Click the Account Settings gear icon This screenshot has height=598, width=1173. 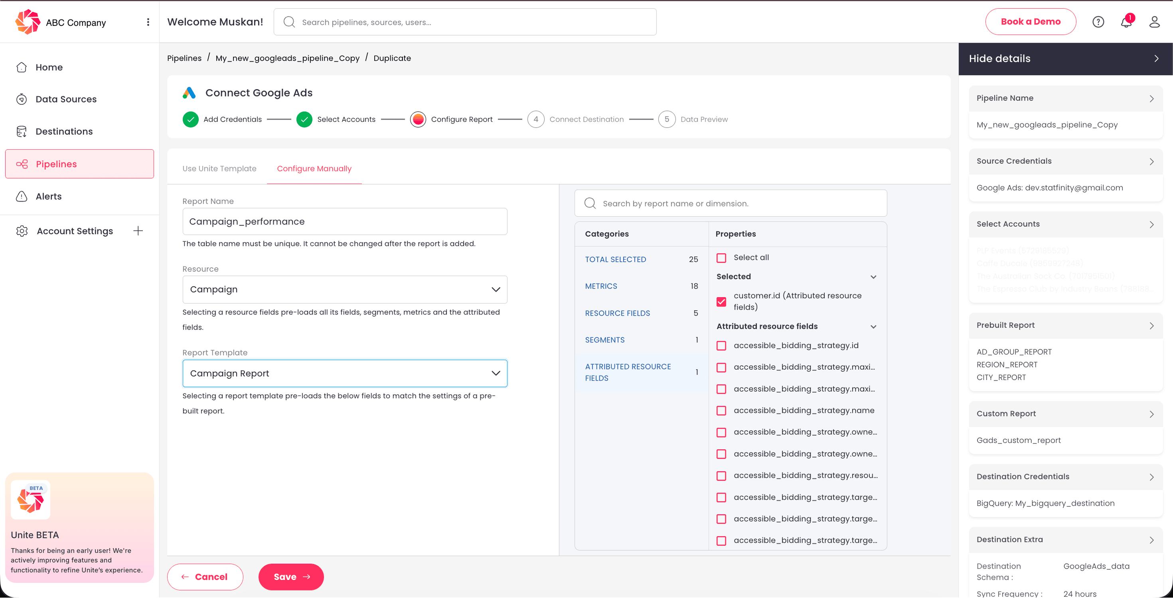[x=22, y=231]
